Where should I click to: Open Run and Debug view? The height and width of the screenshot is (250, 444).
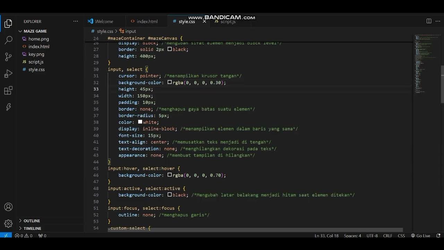point(8,74)
